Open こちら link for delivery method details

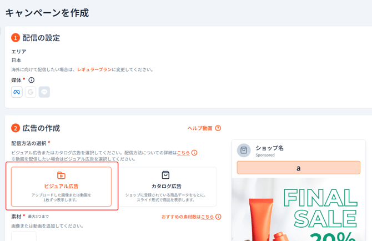click(x=183, y=153)
